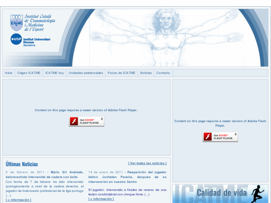This screenshot has width=271, height=203.
Task: Click the USP blue circle logo
Action: (x=16, y=39)
